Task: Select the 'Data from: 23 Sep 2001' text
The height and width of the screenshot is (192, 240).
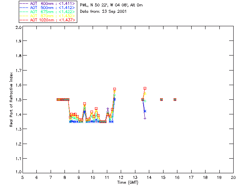Action: (103, 11)
